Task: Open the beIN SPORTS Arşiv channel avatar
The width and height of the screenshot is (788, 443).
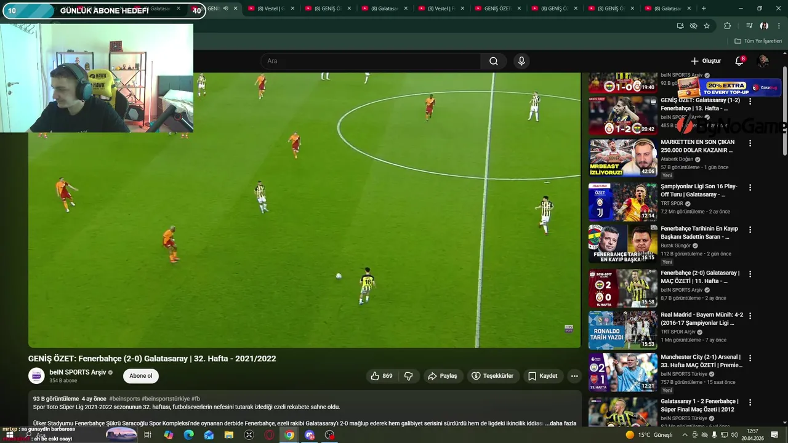Action: 37,376
